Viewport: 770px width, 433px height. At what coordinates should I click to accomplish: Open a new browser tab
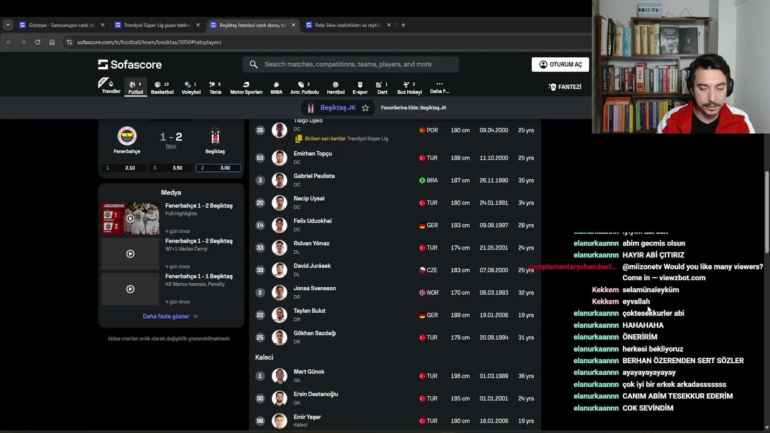click(x=403, y=25)
